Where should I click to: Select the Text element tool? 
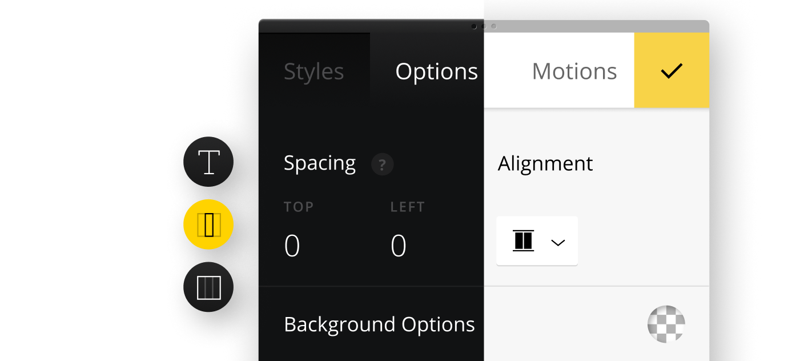[x=208, y=162]
